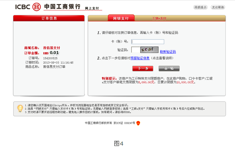Click the 中国工商银行 title text
Screen dimensions: 235x148
63,7
